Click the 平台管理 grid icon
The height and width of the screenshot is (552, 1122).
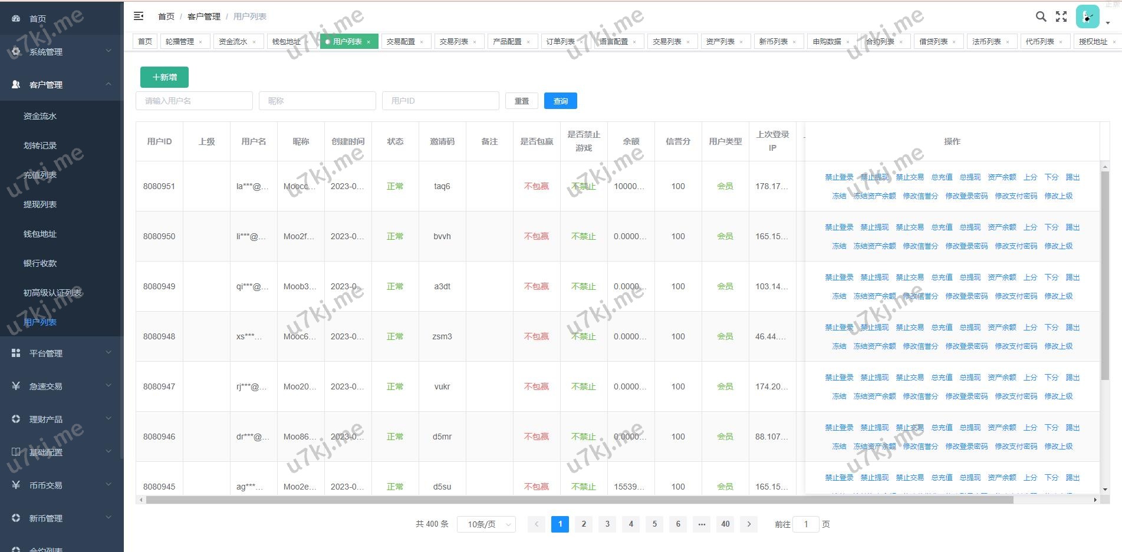[16, 353]
